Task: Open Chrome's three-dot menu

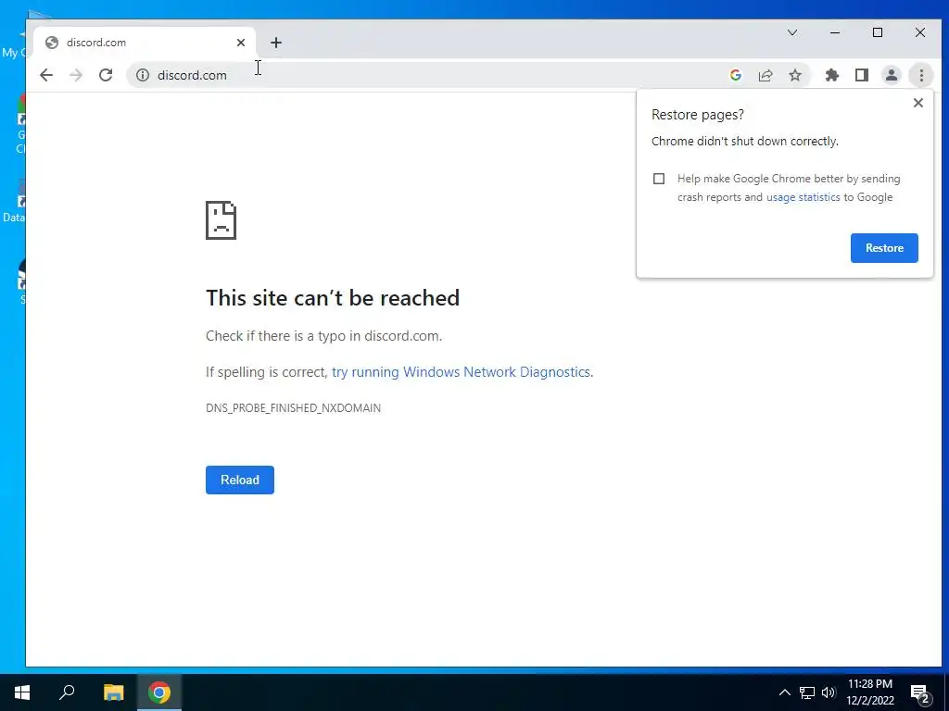Action: [x=921, y=75]
